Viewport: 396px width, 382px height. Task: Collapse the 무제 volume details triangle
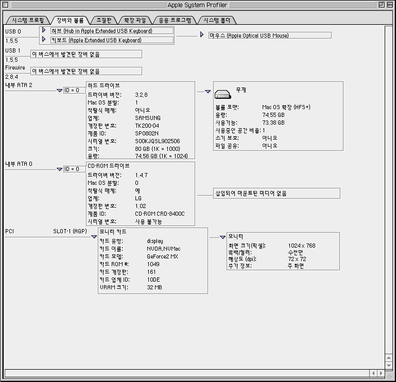tap(208, 91)
